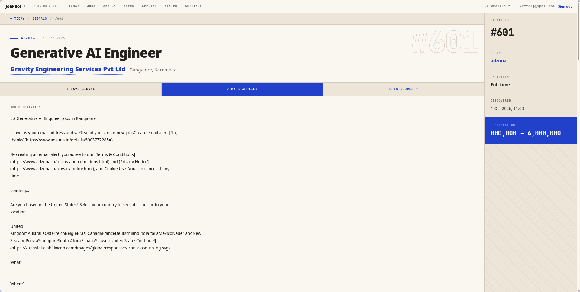Viewport: 580px width, 292px height.
Task: Mark the job as applied
Action: coord(242,89)
